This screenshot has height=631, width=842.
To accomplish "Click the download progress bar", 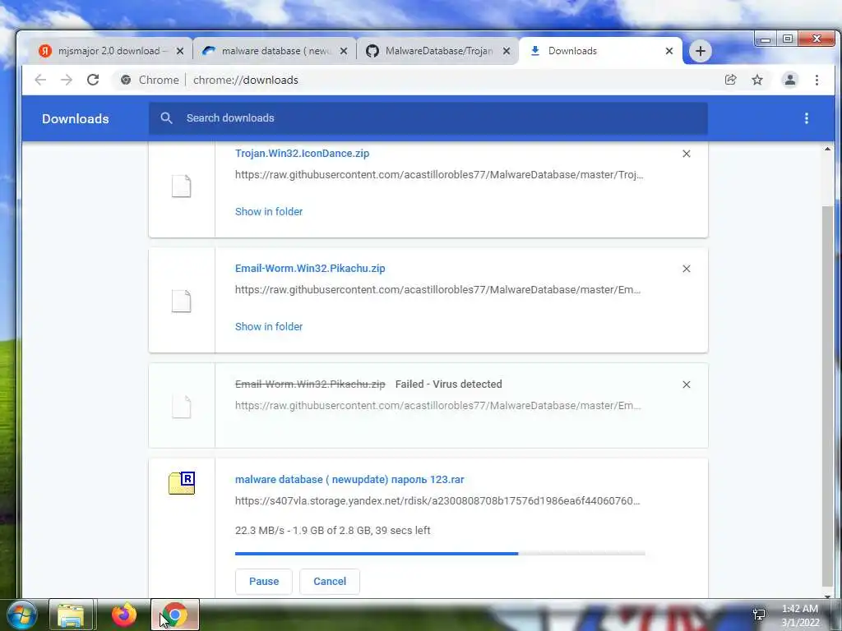I will click(x=440, y=553).
